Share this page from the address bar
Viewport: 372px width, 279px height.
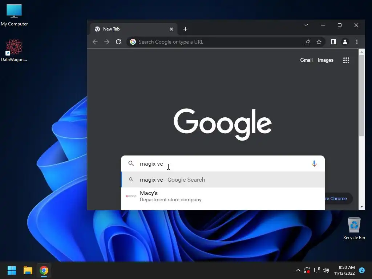coord(307,42)
